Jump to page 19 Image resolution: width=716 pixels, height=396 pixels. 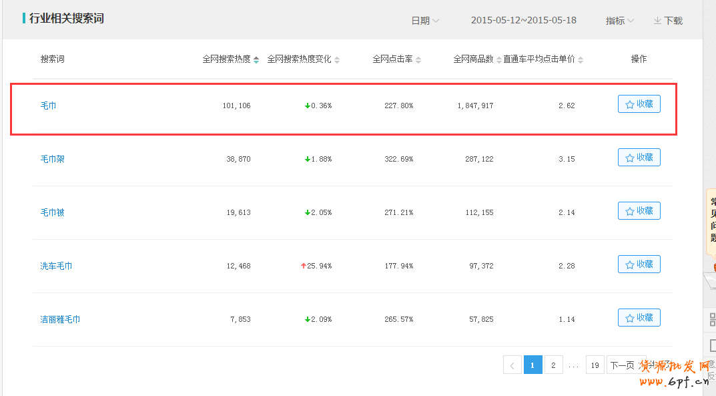coord(595,365)
